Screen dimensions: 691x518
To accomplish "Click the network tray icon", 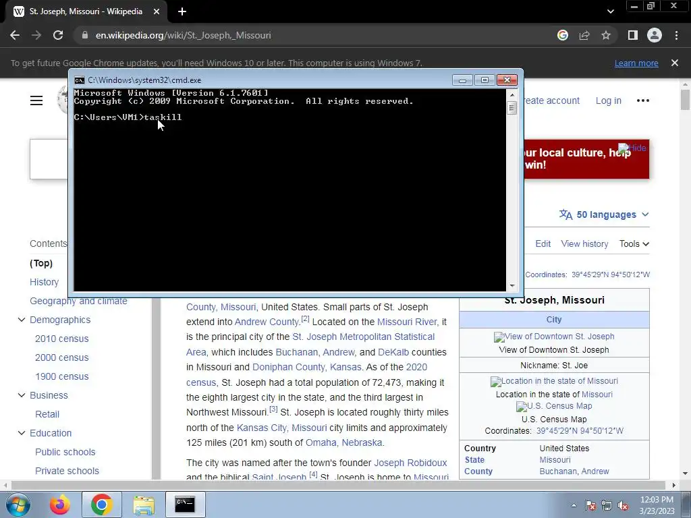I will click(x=607, y=505).
